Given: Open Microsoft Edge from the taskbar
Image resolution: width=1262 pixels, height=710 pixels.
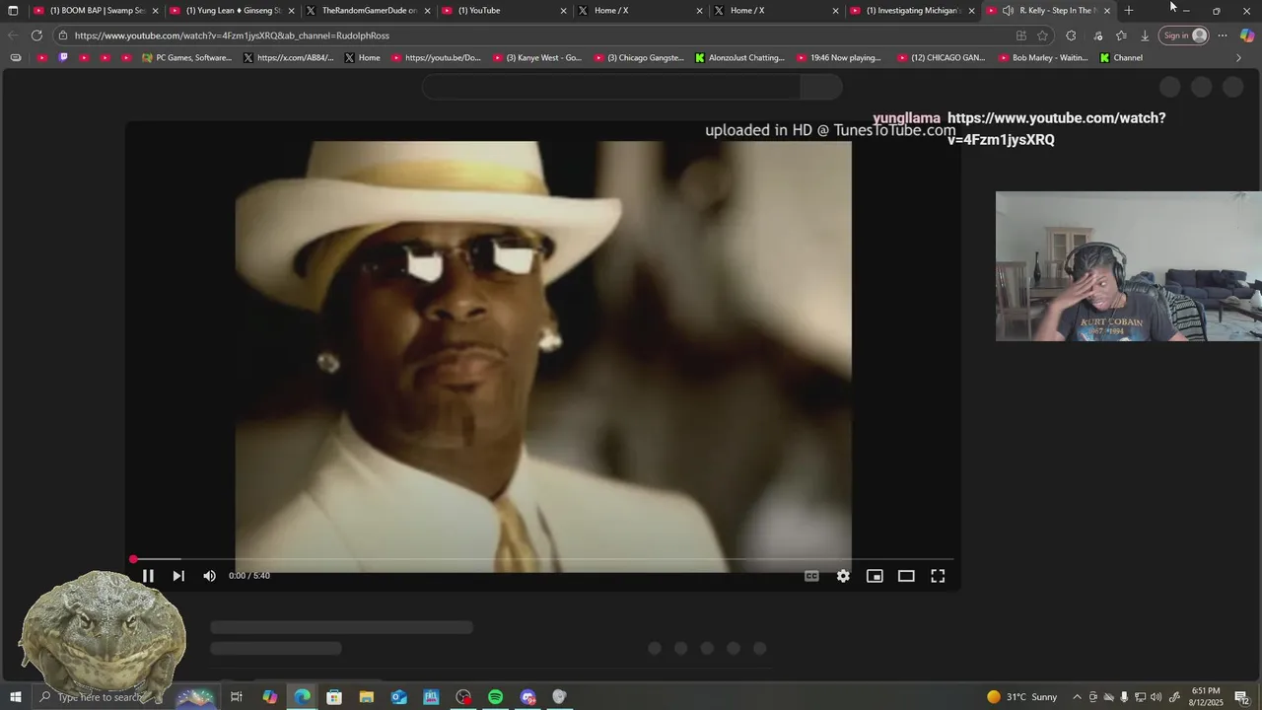Looking at the screenshot, I should coord(302,697).
